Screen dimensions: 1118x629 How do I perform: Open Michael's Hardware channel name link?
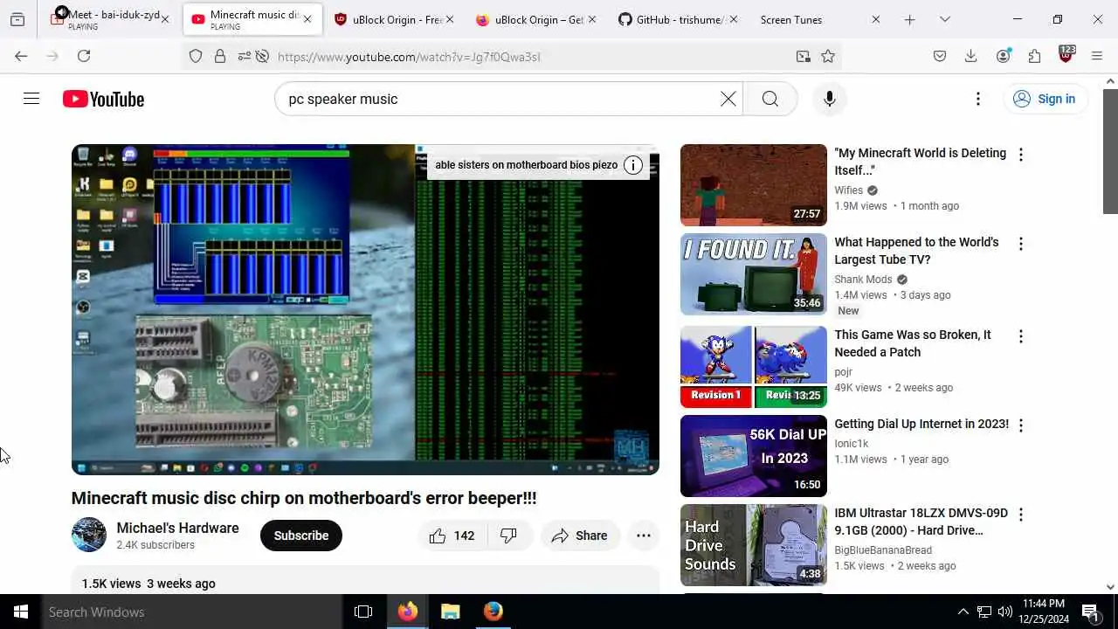(x=177, y=528)
